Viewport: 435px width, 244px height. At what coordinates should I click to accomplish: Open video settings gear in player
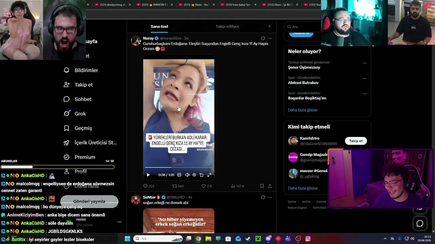point(194,175)
